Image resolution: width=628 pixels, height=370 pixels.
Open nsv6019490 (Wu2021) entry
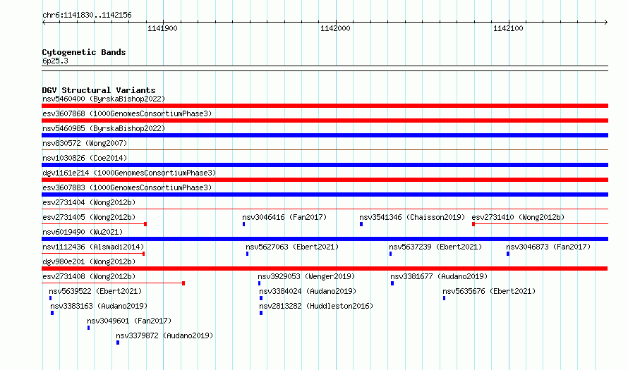click(x=83, y=232)
